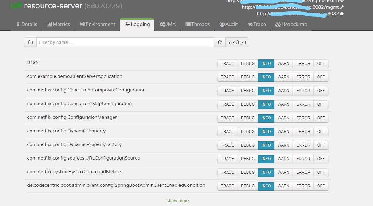Set DynamicPropertyFactory logger to INFO
Screen dimensions: 373x206
click(x=266, y=145)
